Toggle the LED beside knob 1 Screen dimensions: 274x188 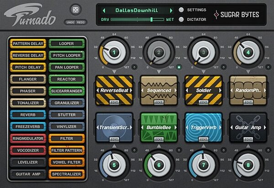(134, 67)
